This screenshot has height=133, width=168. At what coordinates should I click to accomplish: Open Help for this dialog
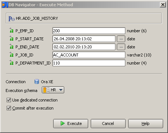[x=146, y=123]
